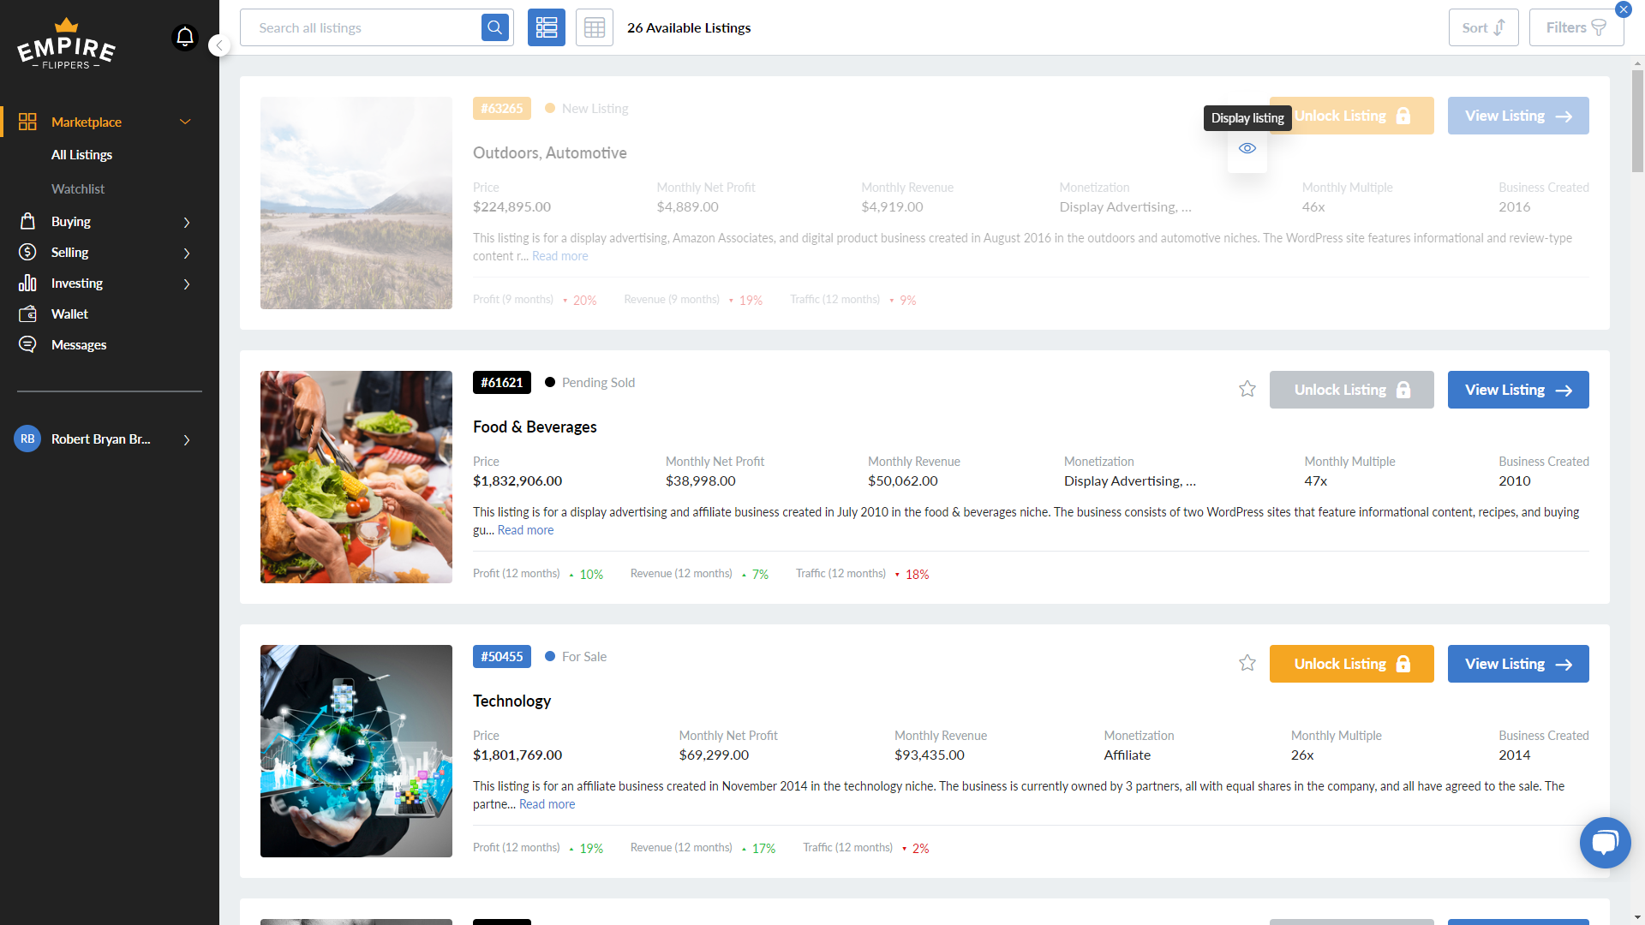This screenshot has height=925, width=1645.
Task: Click the #61621 listing ID badge
Action: pyautogui.click(x=502, y=383)
